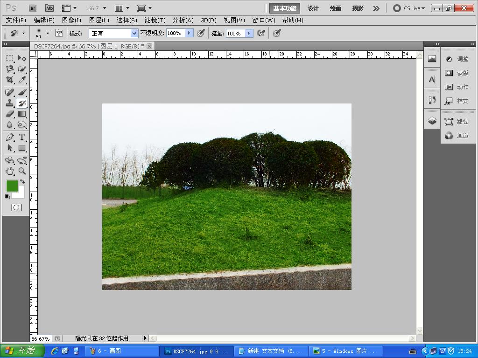Switch to the 设计 workspace

pyautogui.click(x=313, y=8)
